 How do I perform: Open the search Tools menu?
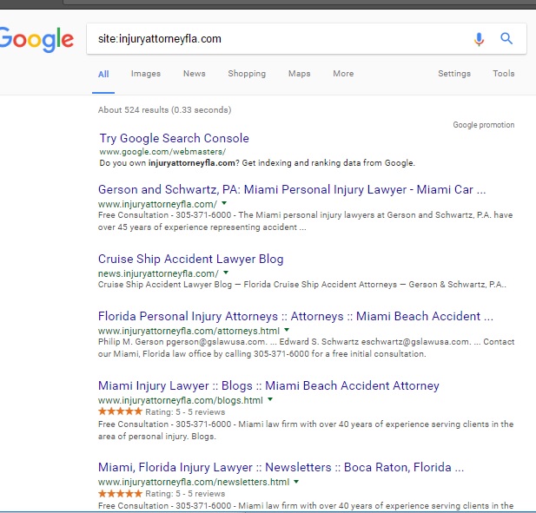504,74
